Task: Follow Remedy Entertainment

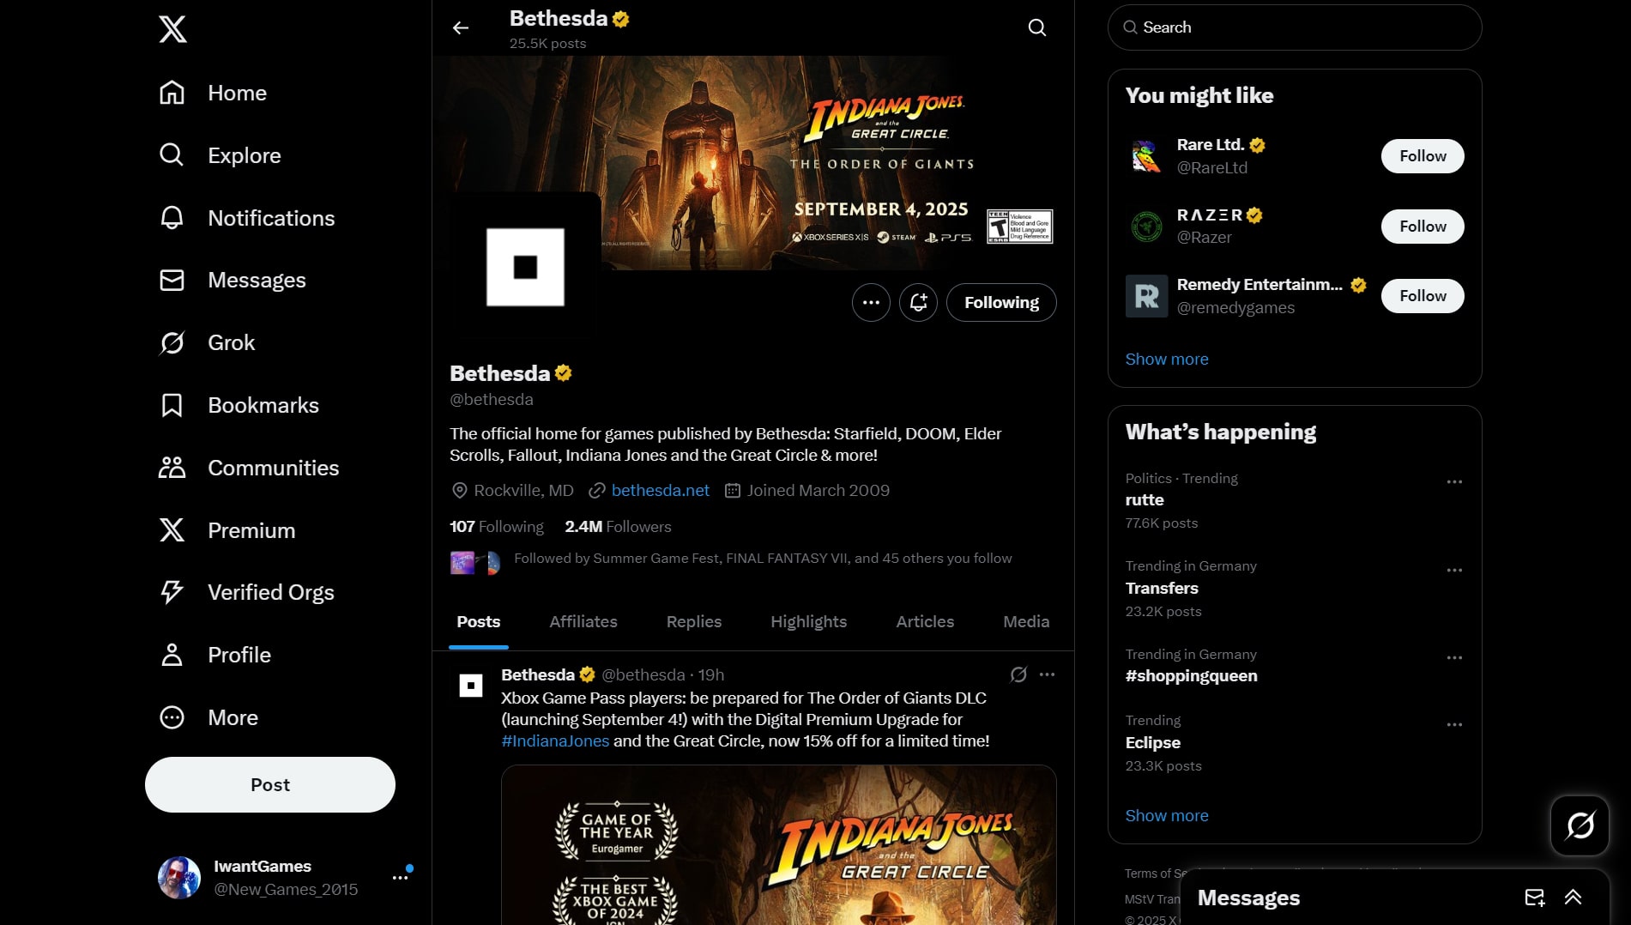Action: point(1423,296)
